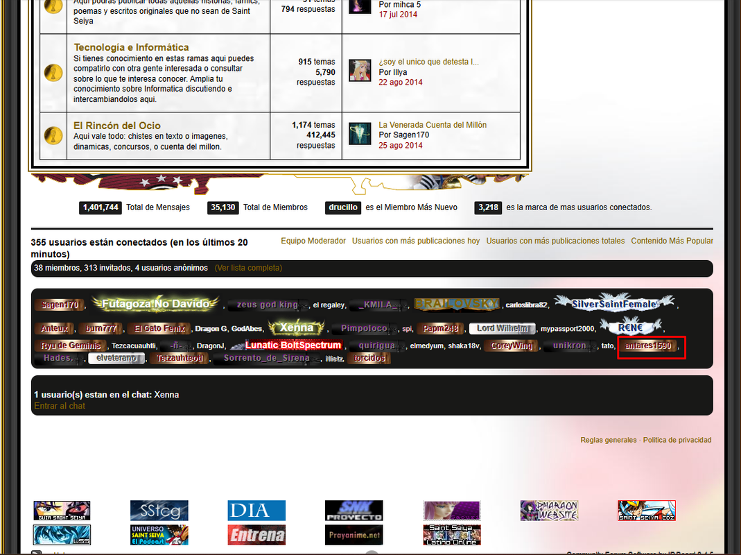Open elveterano user badge
741x555 pixels.
116,358
